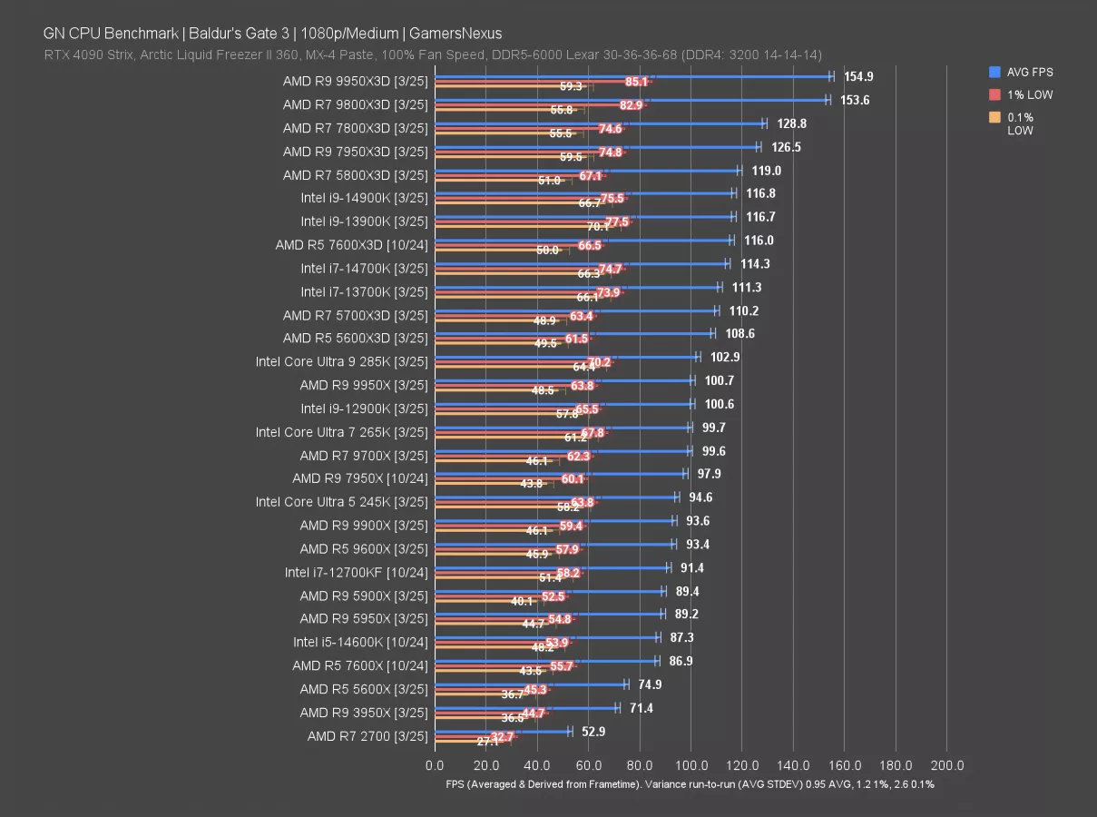Click the AMD R7 2700 row label
This screenshot has height=817, width=1097.
(x=367, y=735)
